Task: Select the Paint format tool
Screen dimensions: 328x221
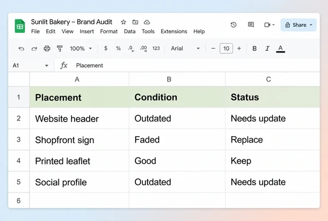Action: click(x=60, y=49)
